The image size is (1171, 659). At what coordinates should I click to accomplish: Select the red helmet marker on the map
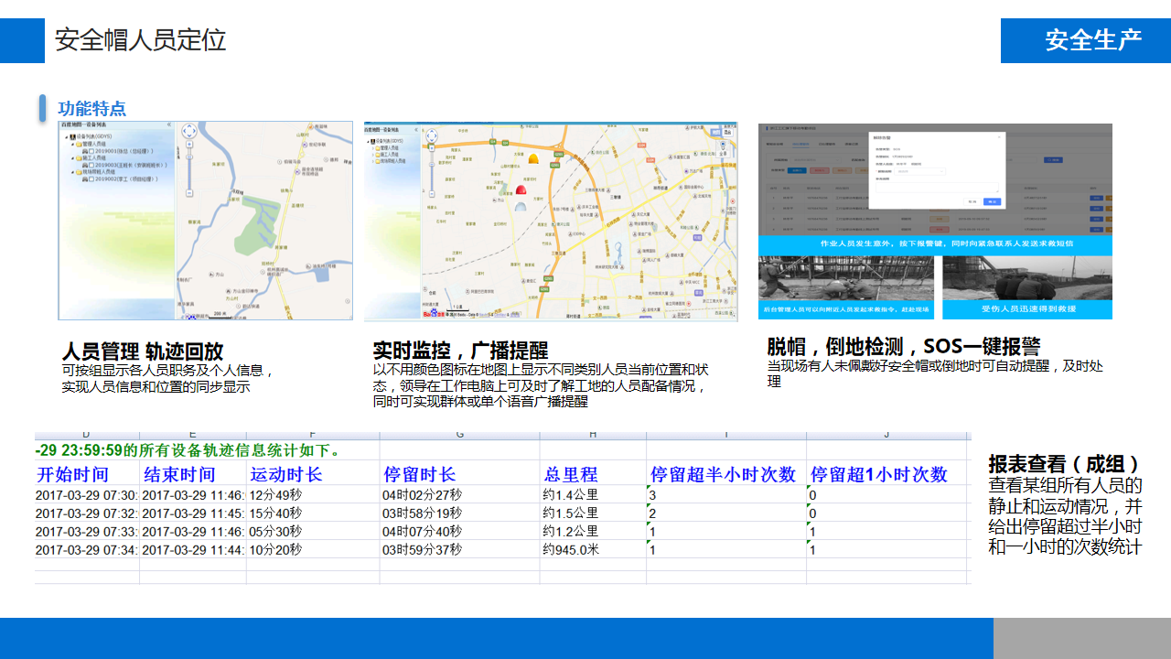coord(521,189)
